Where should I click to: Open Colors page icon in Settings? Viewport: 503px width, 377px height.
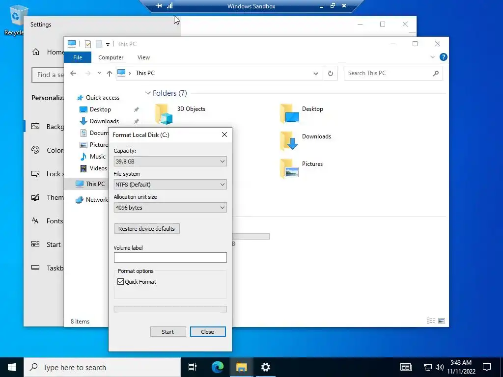[x=35, y=150]
